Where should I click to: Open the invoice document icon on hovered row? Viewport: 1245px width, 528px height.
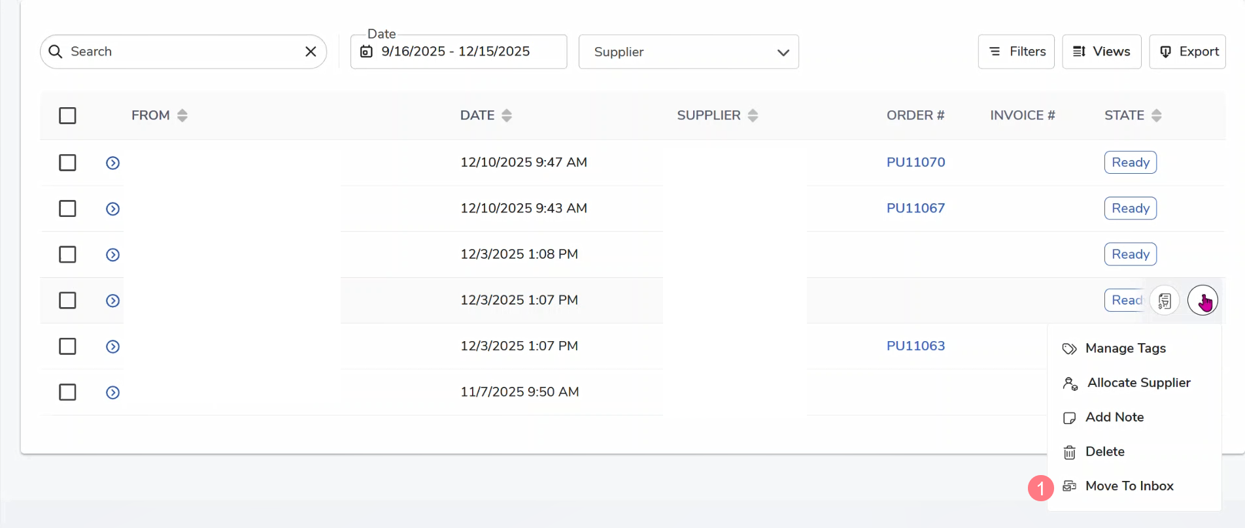pyautogui.click(x=1164, y=301)
